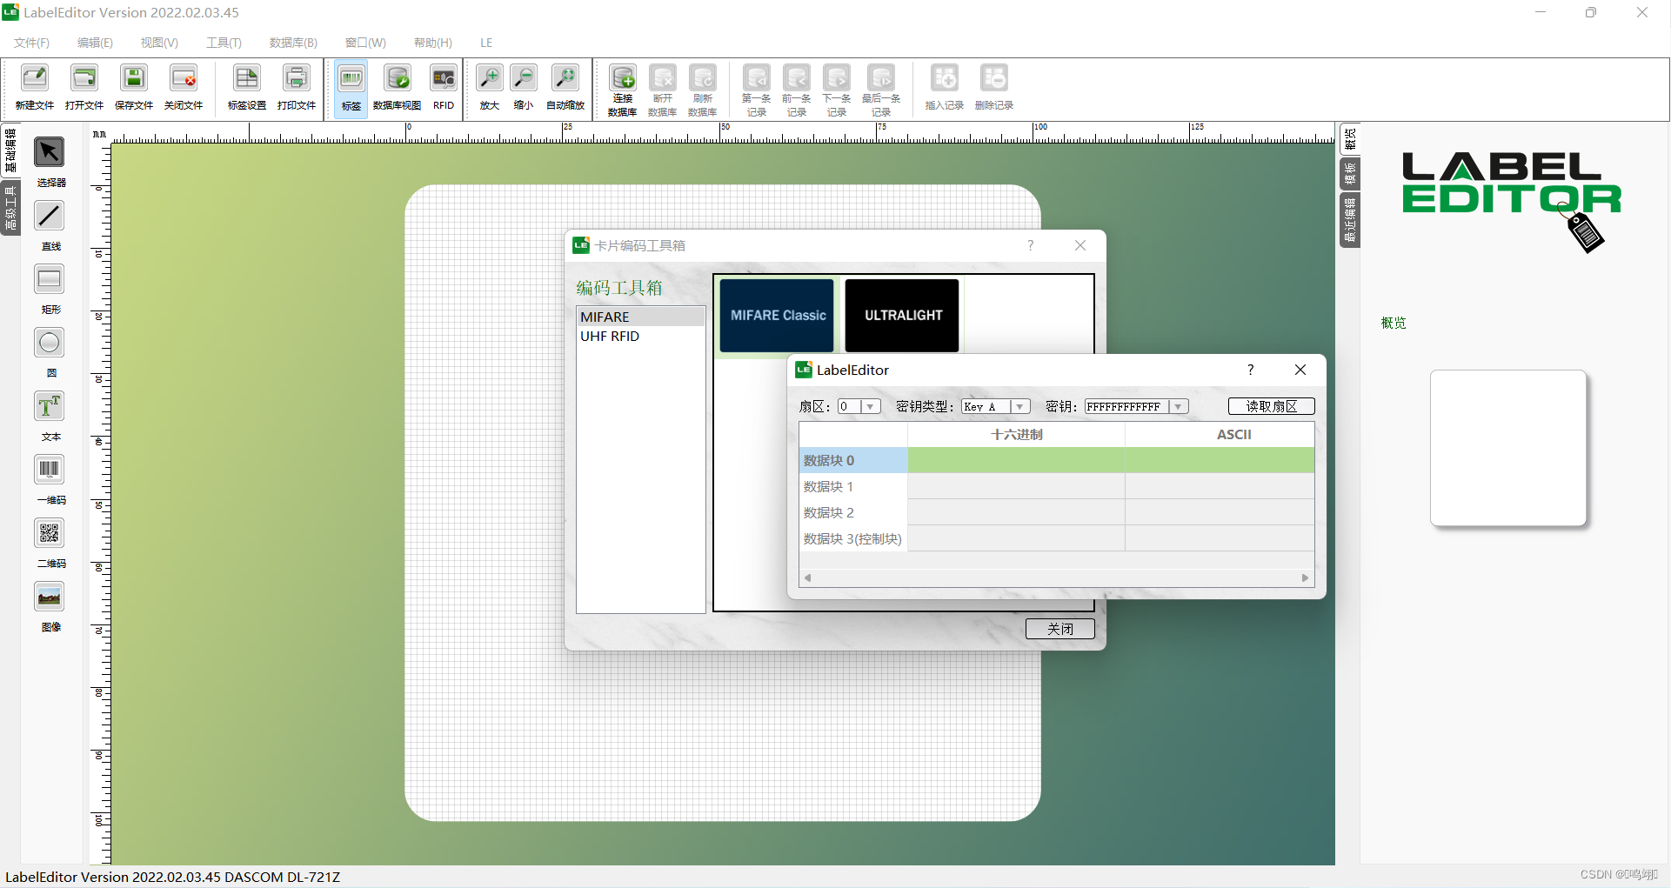Open 标签设置 (label settings) icon
The width and height of the screenshot is (1671, 888).
247,78
